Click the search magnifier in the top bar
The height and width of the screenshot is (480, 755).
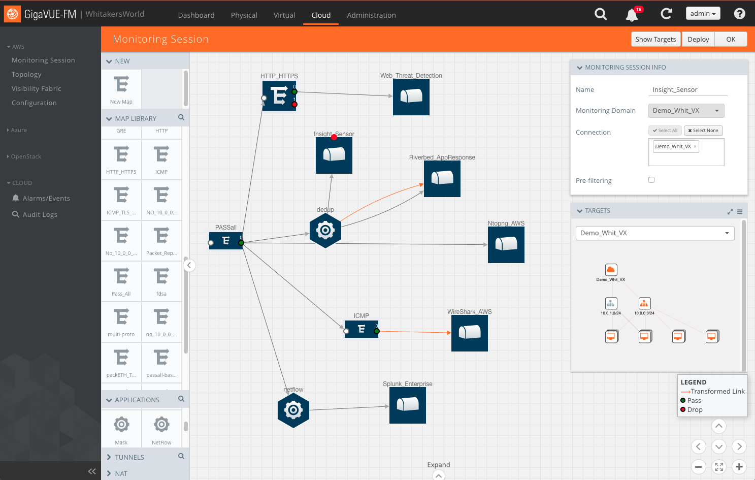point(601,14)
